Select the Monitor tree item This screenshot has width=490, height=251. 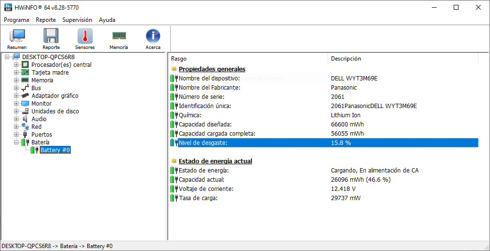tap(41, 104)
